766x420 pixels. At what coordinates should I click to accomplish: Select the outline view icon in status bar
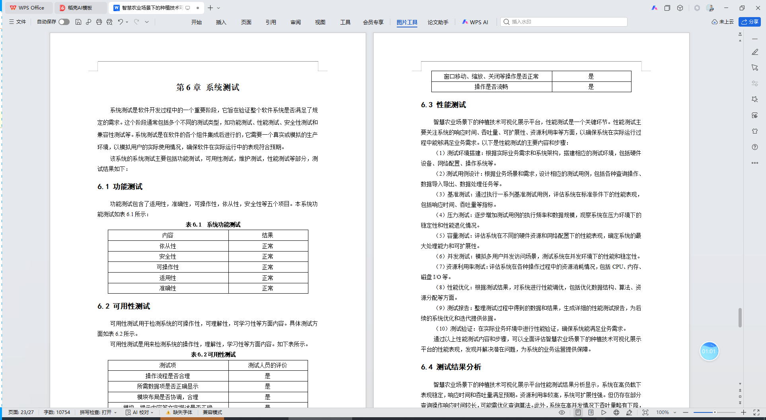point(591,412)
